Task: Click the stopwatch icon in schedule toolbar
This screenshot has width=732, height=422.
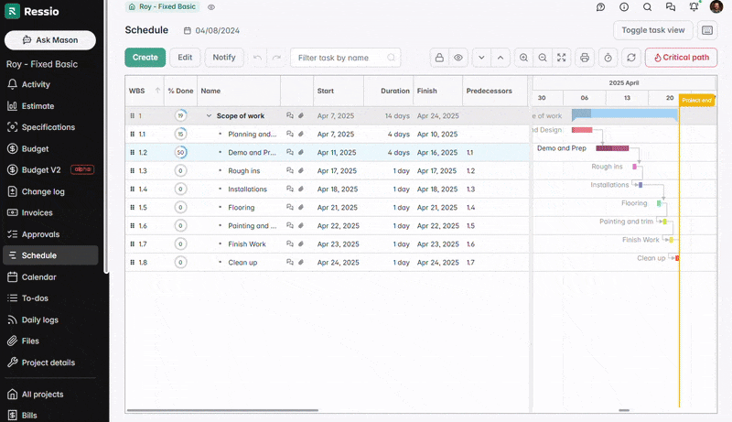Action: [x=608, y=58]
